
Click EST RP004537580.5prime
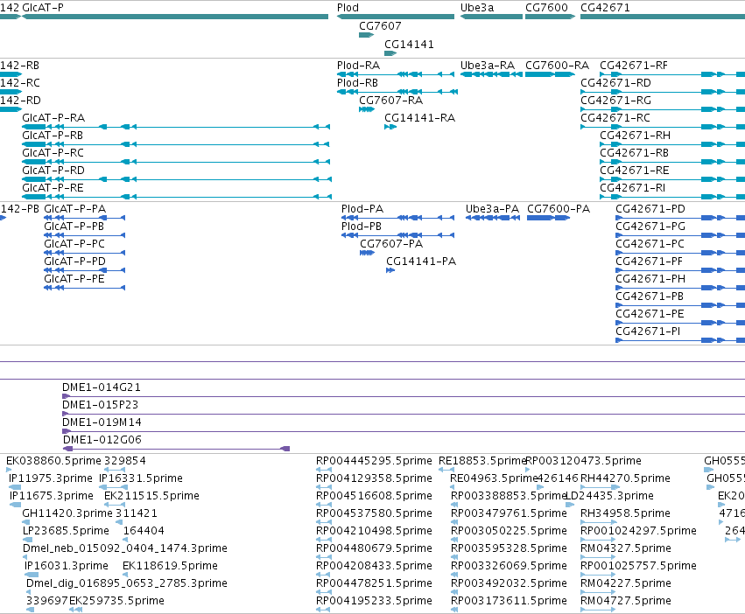[x=375, y=513]
